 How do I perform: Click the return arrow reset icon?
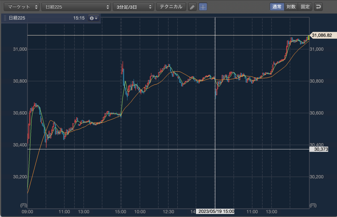318,7
